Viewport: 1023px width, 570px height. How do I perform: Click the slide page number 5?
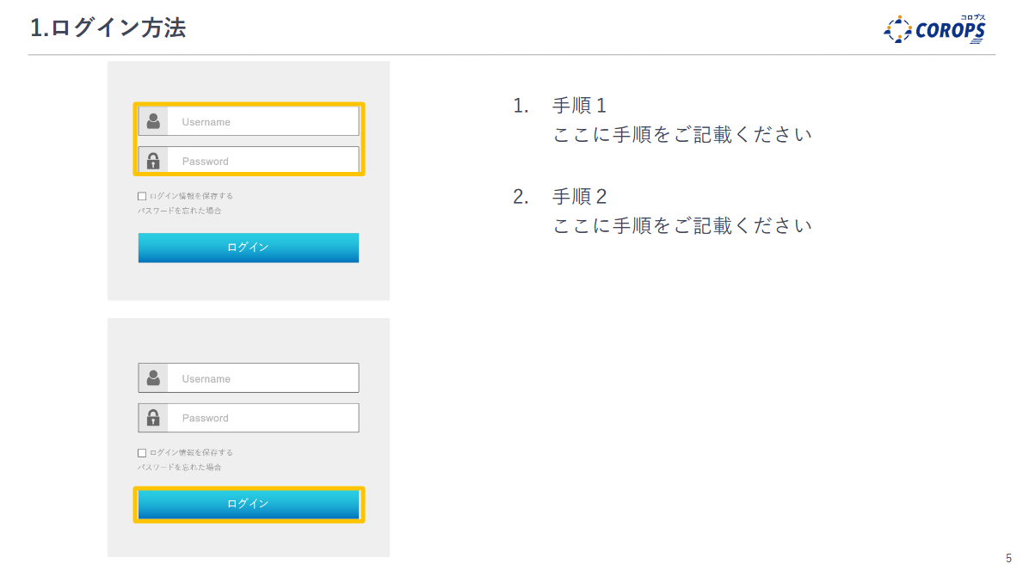(x=1008, y=558)
